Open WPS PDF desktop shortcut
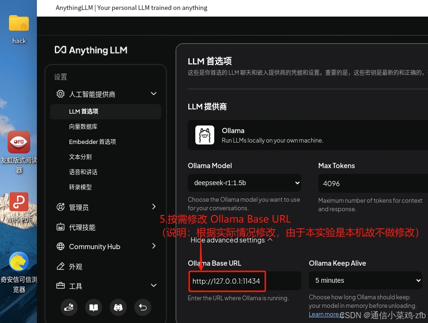Screen dimensions: 428x323 [x=19, y=202]
